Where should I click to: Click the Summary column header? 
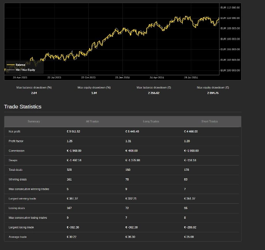click(x=34, y=121)
